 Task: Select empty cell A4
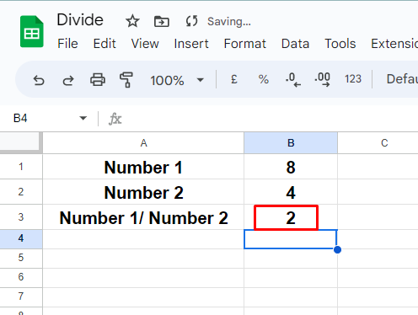click(143, 239)
